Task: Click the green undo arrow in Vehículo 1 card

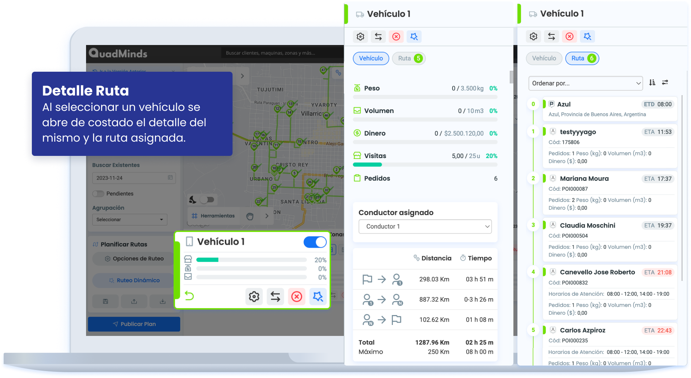Action: [189, 295]
